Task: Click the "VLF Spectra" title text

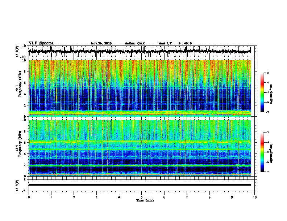Action: [x=41, y=43]
